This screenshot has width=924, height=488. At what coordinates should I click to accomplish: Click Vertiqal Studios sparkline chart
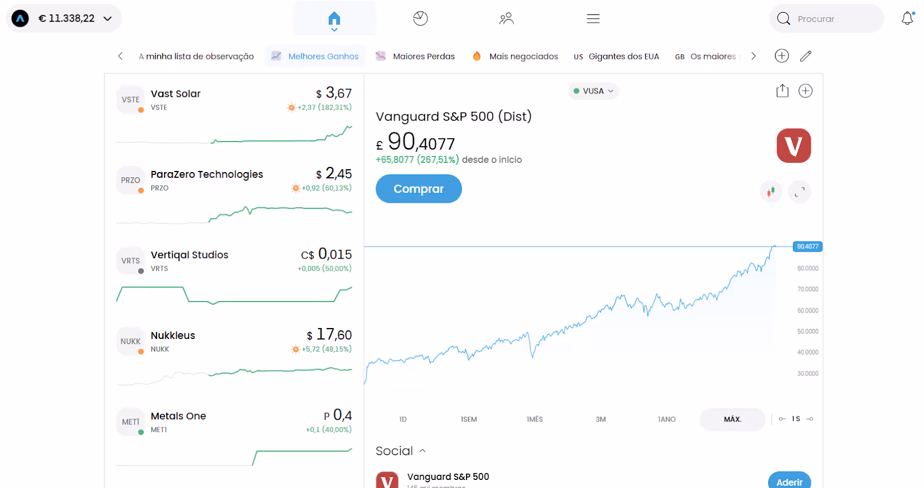234,295
